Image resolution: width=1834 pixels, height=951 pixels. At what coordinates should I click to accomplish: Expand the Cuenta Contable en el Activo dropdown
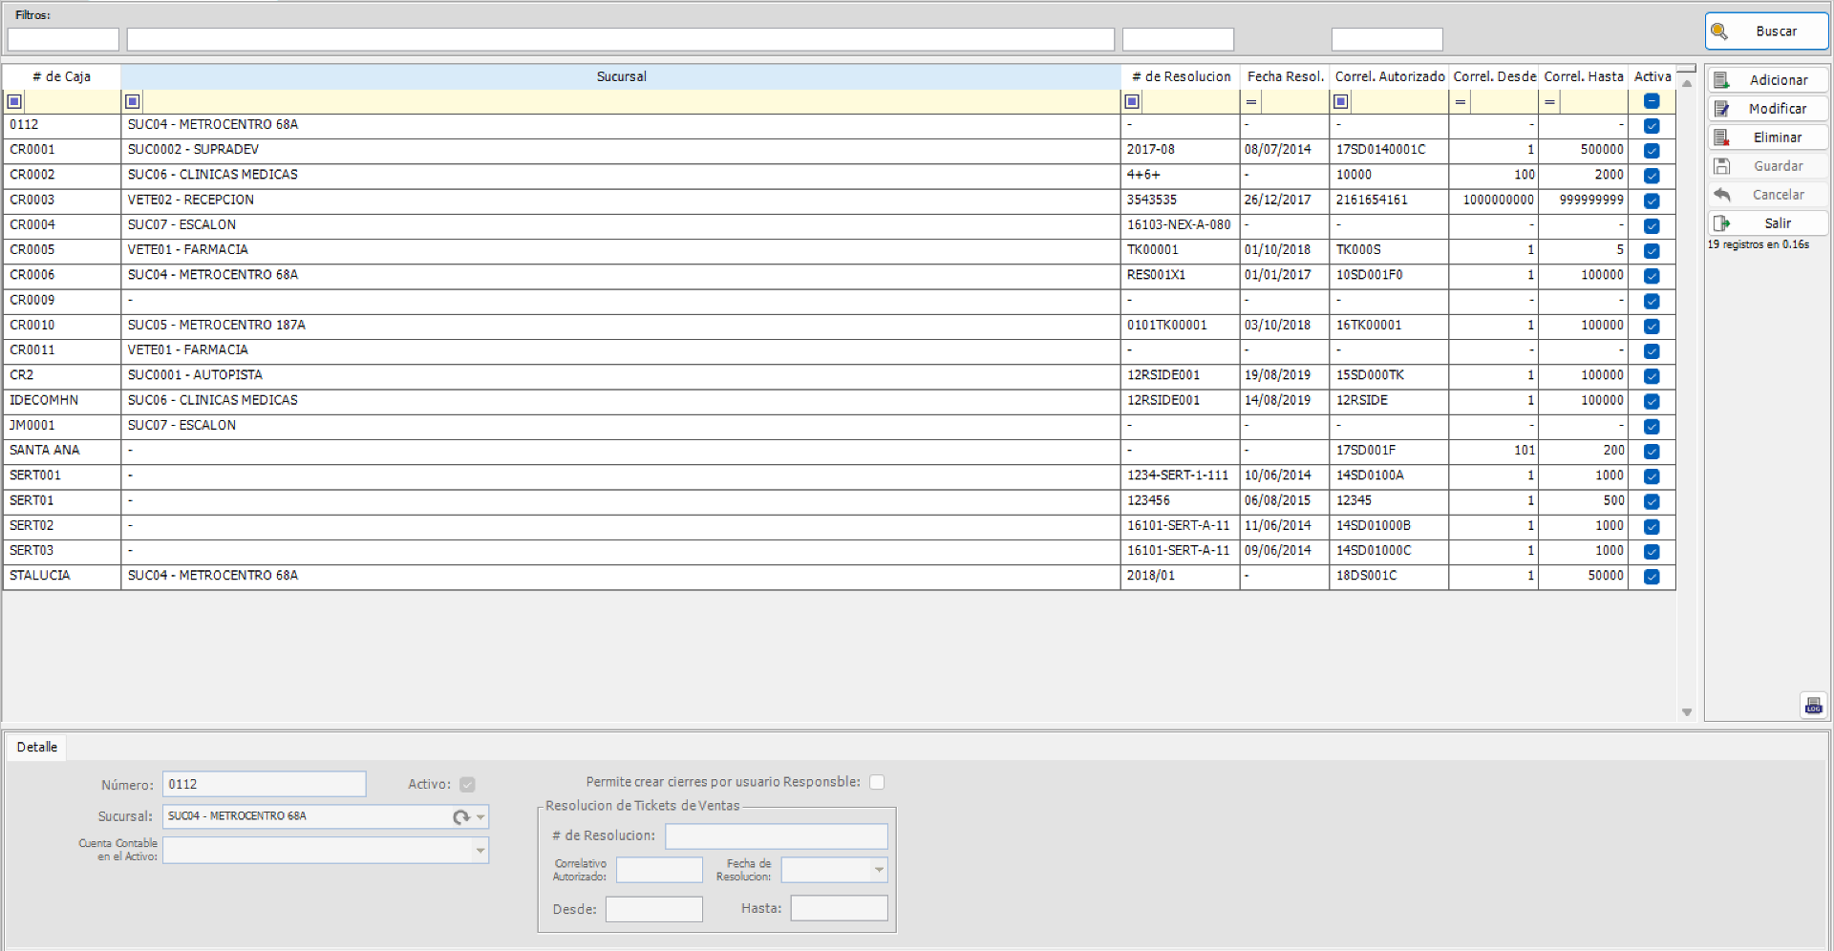[x=480, y=850]
